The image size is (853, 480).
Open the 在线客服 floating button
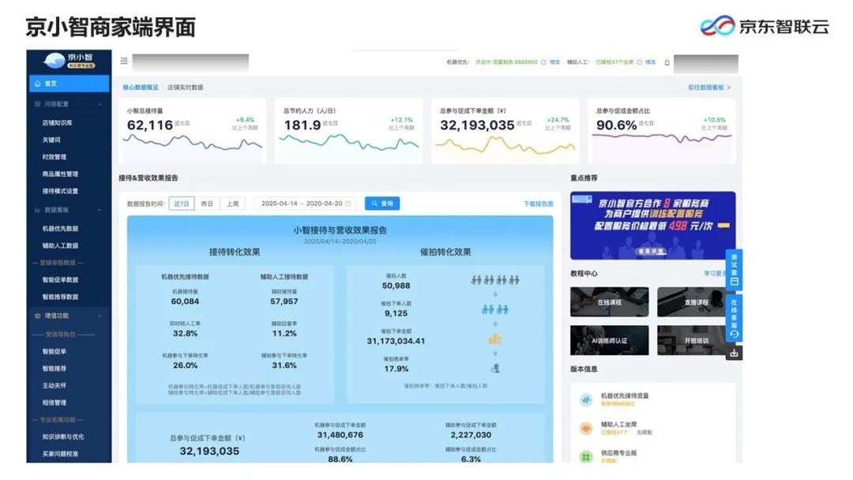pos(734,317)
